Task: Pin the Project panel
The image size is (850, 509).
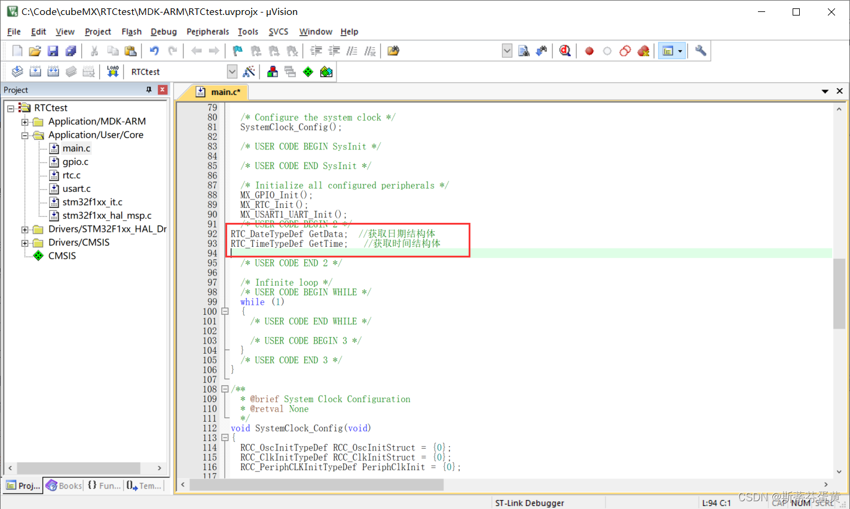Action: tap(149, 90)
